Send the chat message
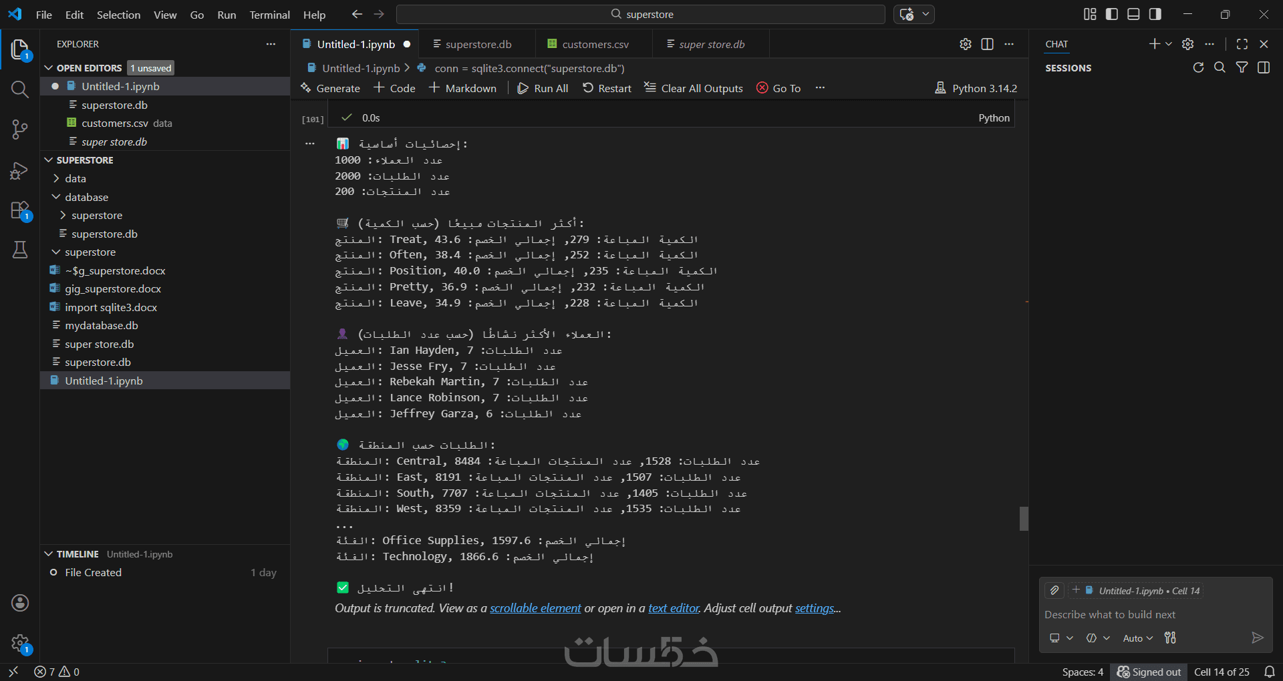 tap(1257, 638)
